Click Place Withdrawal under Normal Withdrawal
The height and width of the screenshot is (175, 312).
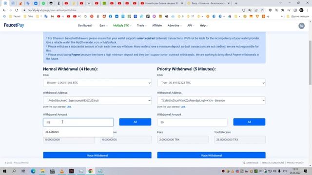click(x=97, y=156)
